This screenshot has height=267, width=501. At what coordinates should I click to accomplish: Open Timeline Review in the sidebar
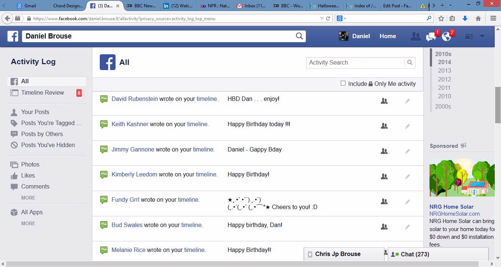(47, 93)
